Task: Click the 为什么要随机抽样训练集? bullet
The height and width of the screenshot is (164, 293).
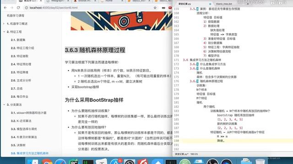Action: [90, 111]
